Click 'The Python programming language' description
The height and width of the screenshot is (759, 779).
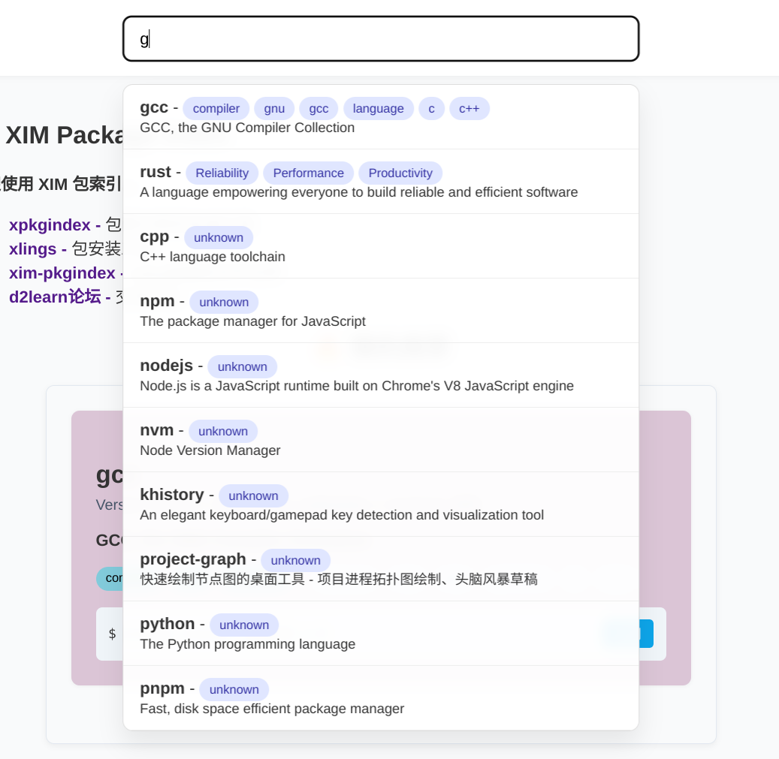pos(247,644)
